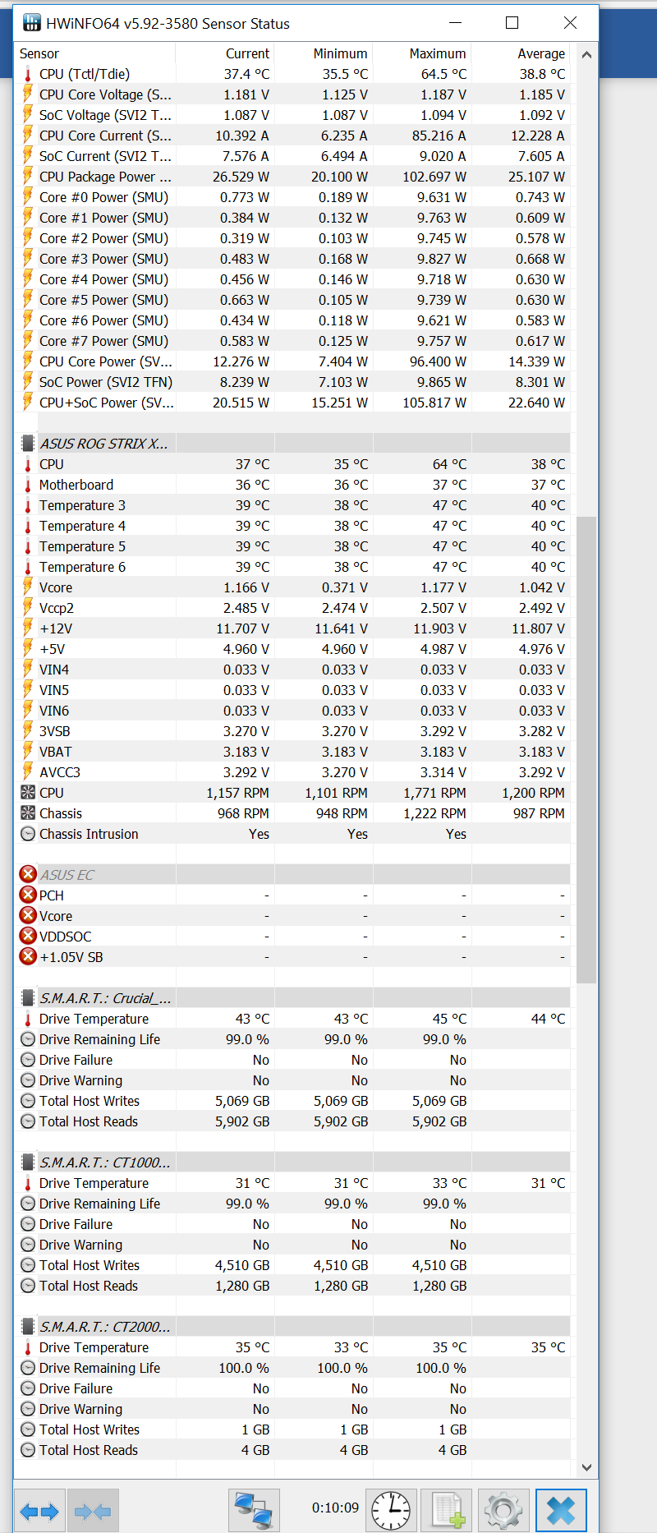The width and height of the screenshot is (657, 1533).
Task: Click the Average column header
Action: [521, 53]
